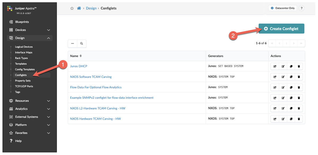Image resolution: width=318 pixels, height=155 pixels.
Task: Open Tags under Design
Action: pyautogui.click(x=17, y=92)
